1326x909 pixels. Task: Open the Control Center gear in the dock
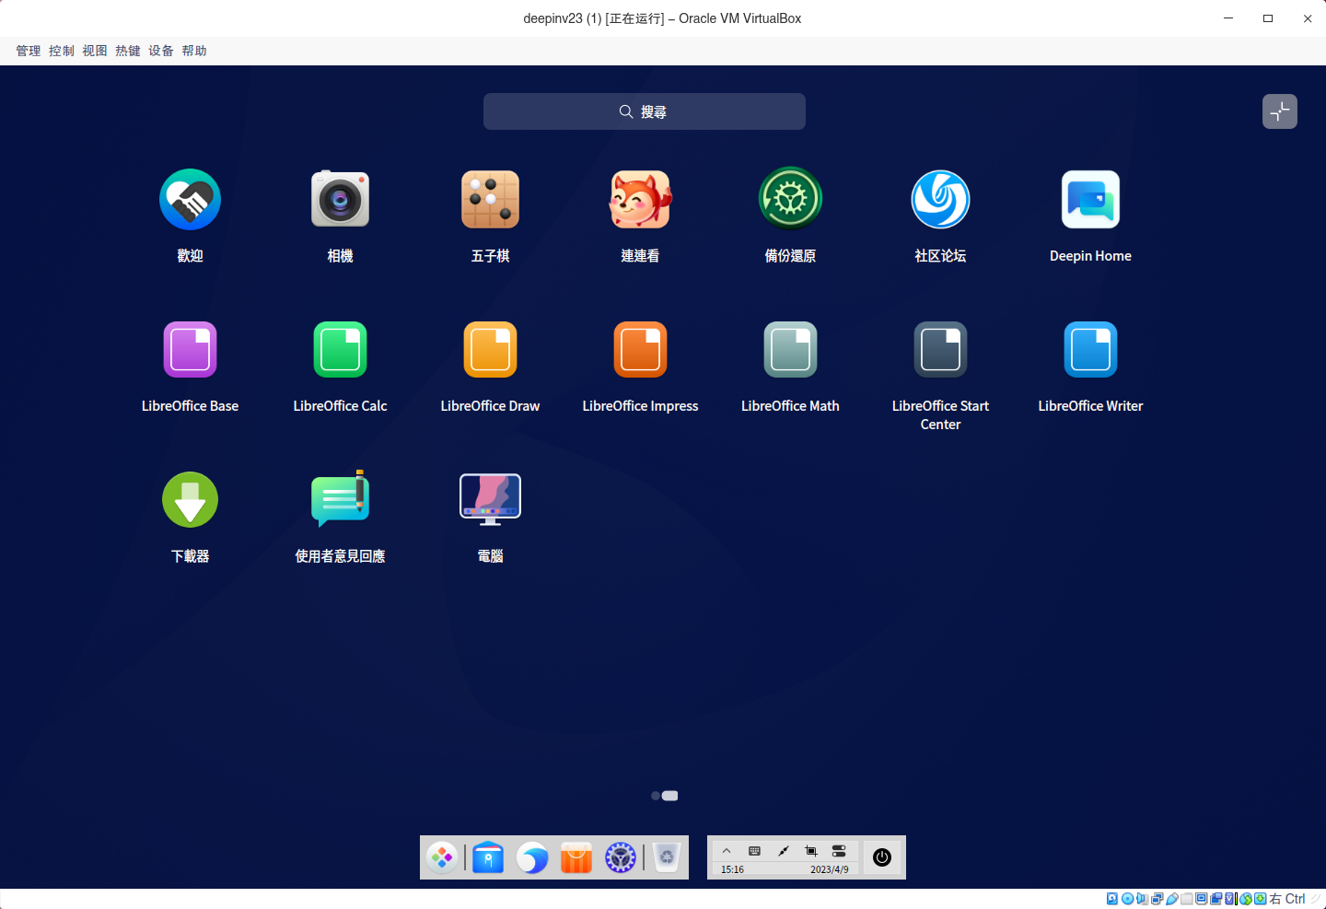point(620,857)
